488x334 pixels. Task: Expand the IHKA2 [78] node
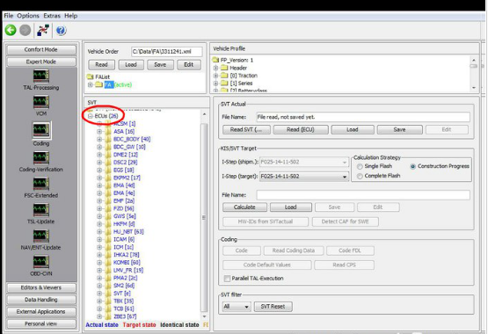click(x=99, y=255)
